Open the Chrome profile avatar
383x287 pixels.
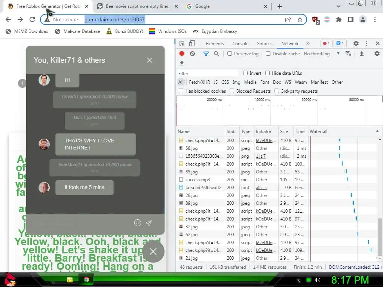point(363,19)
